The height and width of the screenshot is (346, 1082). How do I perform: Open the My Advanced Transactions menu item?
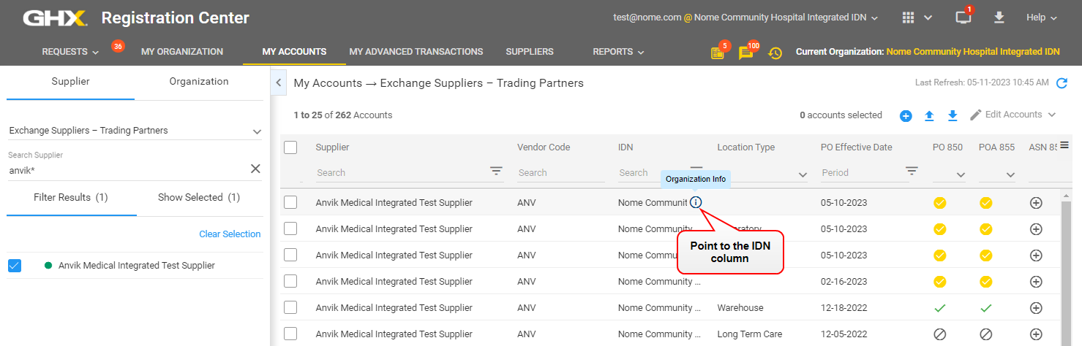pyautogui.click(x=416, y=52)
